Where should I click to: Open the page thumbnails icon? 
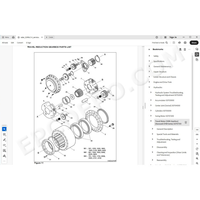[197, 59]
